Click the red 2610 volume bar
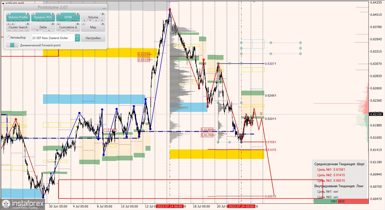The width and height of the screenshot is (385, 210). click(353, 201)
